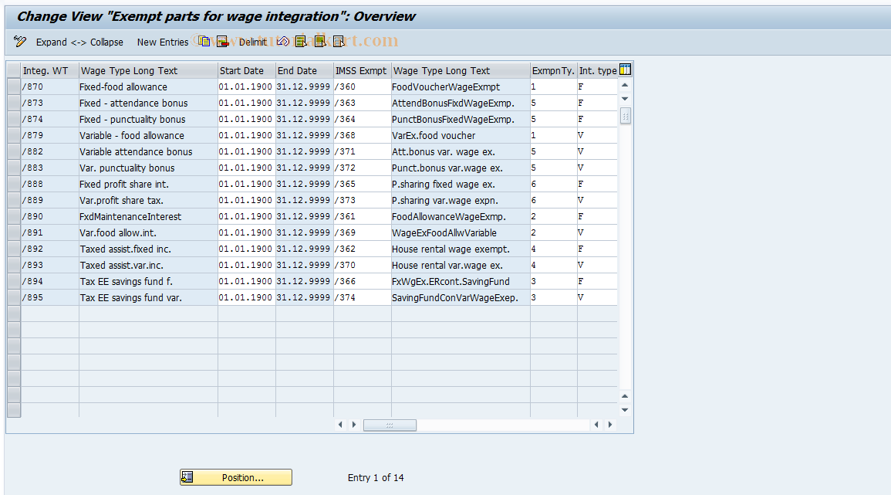891x495 pixels.
Task: Select row for wage type /893
Action: click(14, 265)
